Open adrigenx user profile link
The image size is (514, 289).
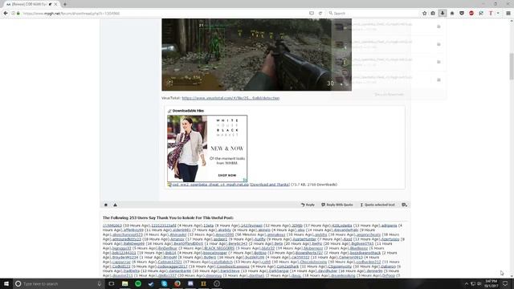point(389,226)
